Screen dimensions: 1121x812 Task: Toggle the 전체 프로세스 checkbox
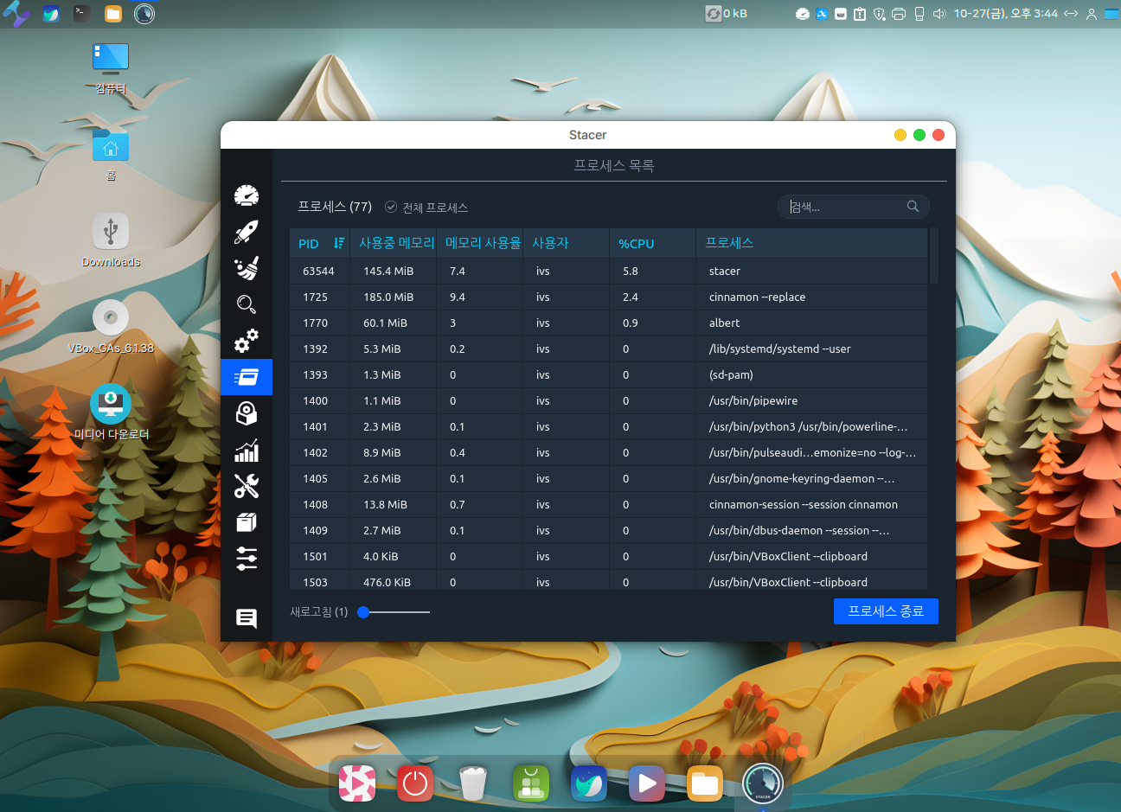tap(391, 208)
